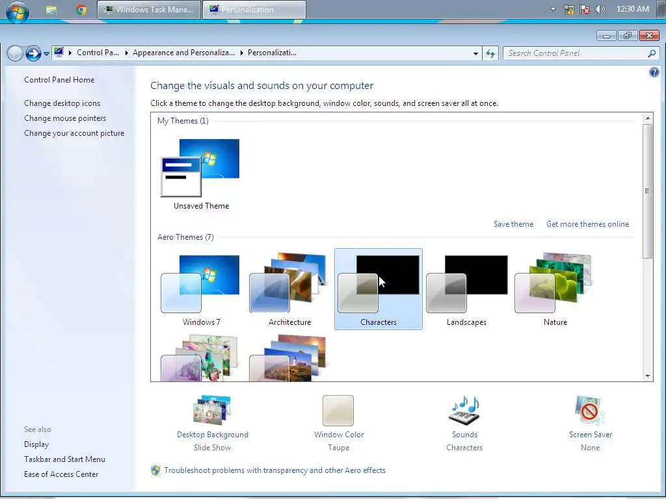
Task: Expand arrow before Appearance and Personalization breadcrumb
Action: pos(126,53)
